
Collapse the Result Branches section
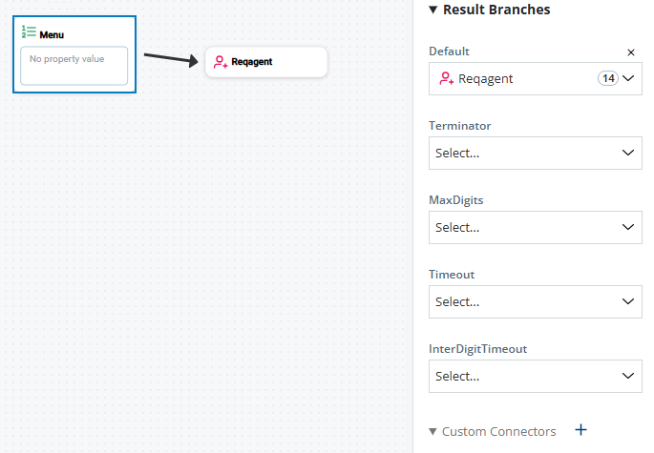(x=433, y=10)
